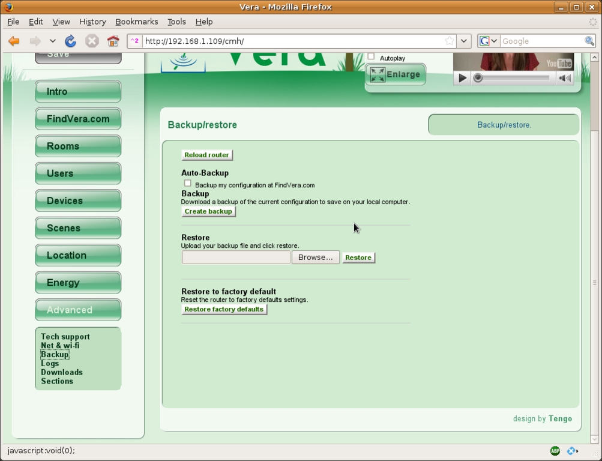This screenshot has height=461, width=602.
Task: Click the video progress slider
Action: [513, 78]
